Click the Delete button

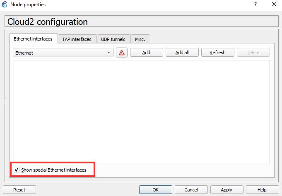[253, 53]
